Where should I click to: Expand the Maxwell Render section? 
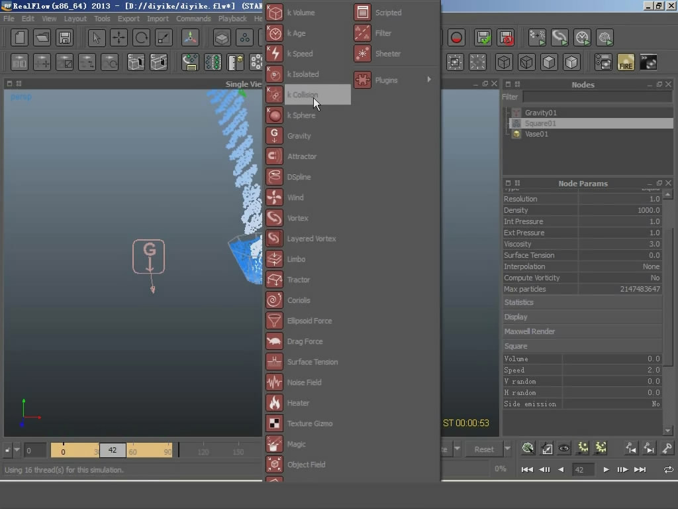coord(583,331)
